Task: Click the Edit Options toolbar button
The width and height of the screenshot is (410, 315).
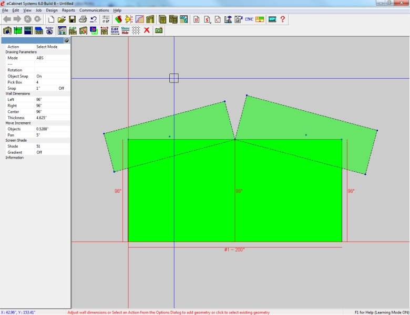Action: click(115, 30)
